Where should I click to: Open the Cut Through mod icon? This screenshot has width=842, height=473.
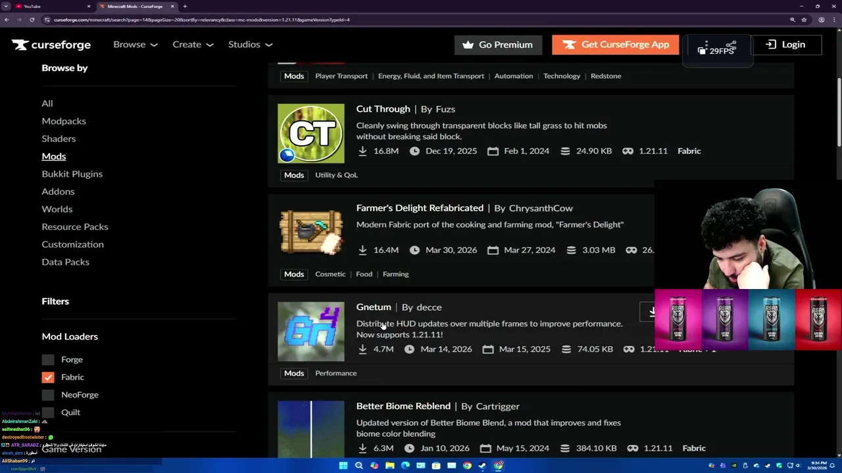click(310, 133)
